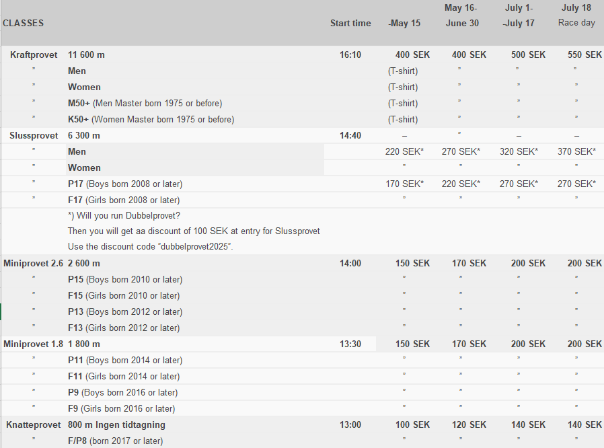Screen dimensions: 604x448
Task: Click the Miniprovet 2.6 class name
Action: click(x=34, y=263)
